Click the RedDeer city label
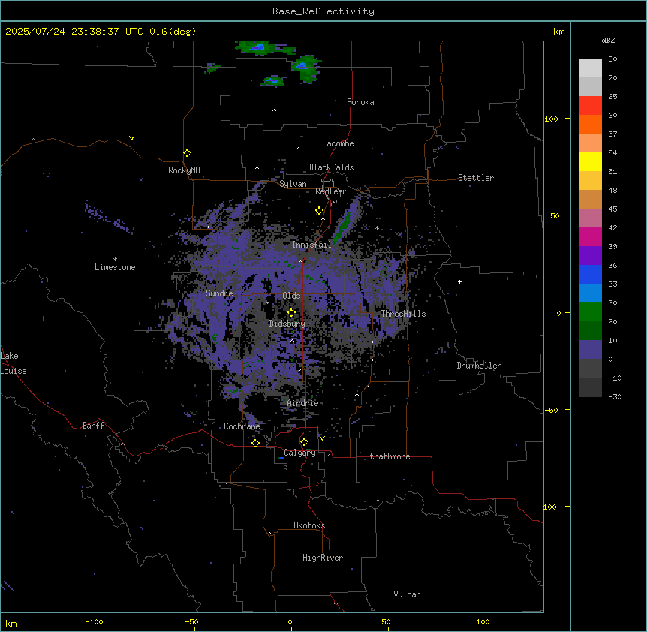The image size is (647, 632). click(x=330, y=191)
